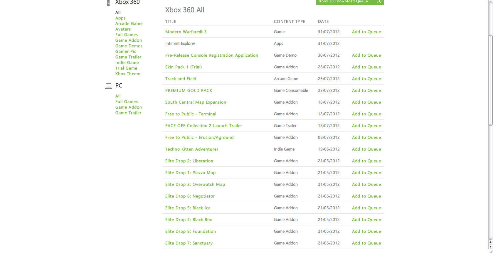
Task: Open Elite Drop 1: Piazza Map
Action: [191, 173]
